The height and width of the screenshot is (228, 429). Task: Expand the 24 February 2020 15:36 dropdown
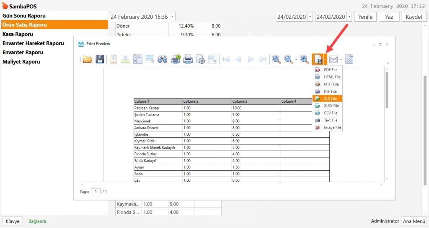[173, 17]
